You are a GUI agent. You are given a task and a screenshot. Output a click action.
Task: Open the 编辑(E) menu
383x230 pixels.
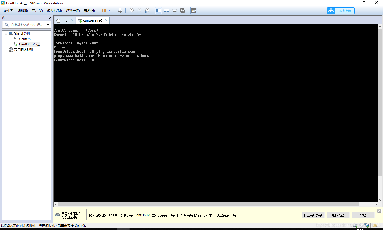pyautogui.click(x=23, y=11)
